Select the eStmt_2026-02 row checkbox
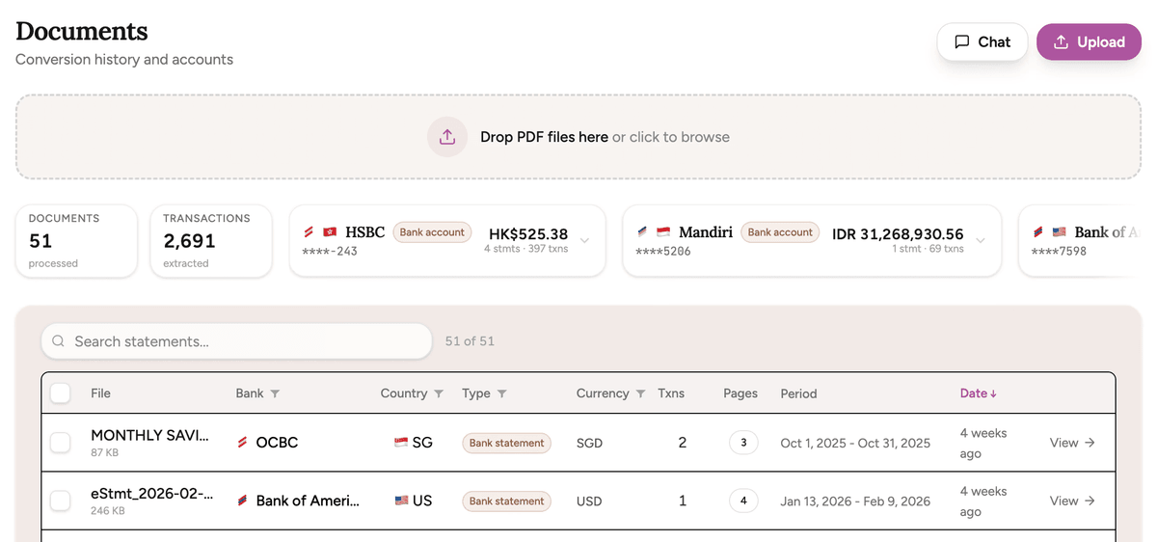Viewport: 1157px width, 542px height. click(x=60, y=501)
